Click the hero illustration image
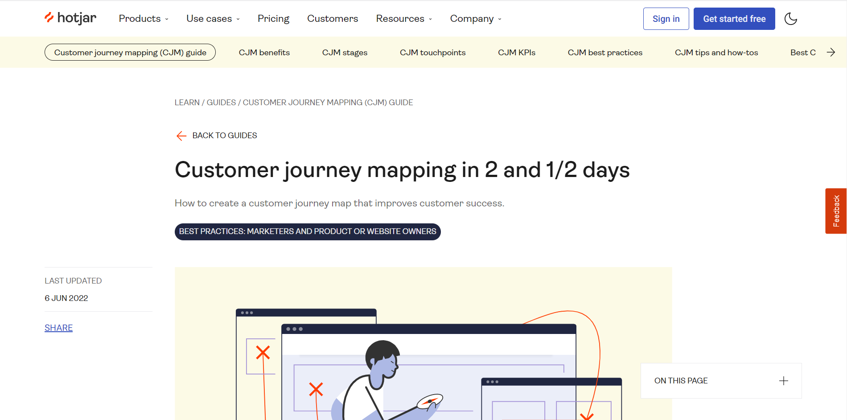This screenshot has width=847, height=420. tap(423, 343)
